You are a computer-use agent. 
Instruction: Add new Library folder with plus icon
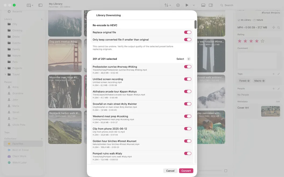[42, 19]
